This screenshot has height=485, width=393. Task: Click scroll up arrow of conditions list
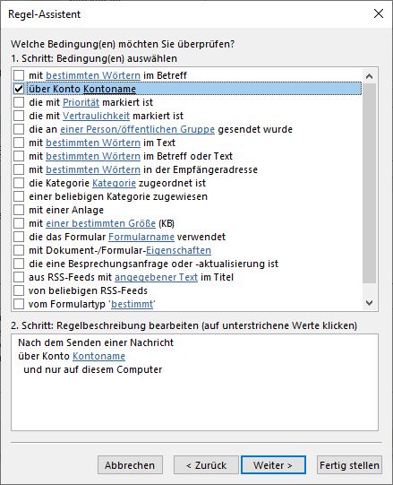(x=369, y=76)
